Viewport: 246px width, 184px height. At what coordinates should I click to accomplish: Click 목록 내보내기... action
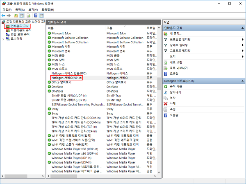[x=180, y=68]
